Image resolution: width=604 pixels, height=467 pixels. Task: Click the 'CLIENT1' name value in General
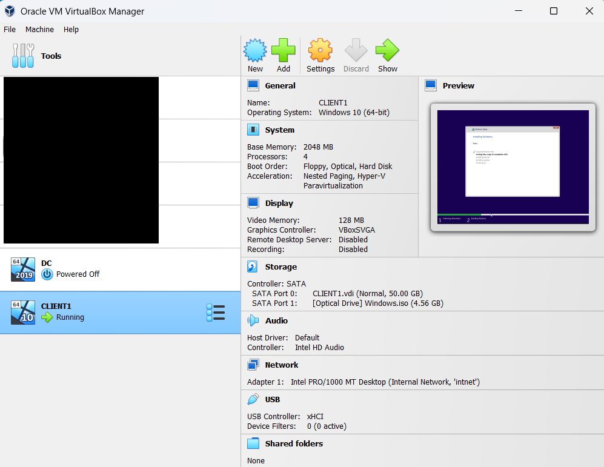tap(333, 103)
